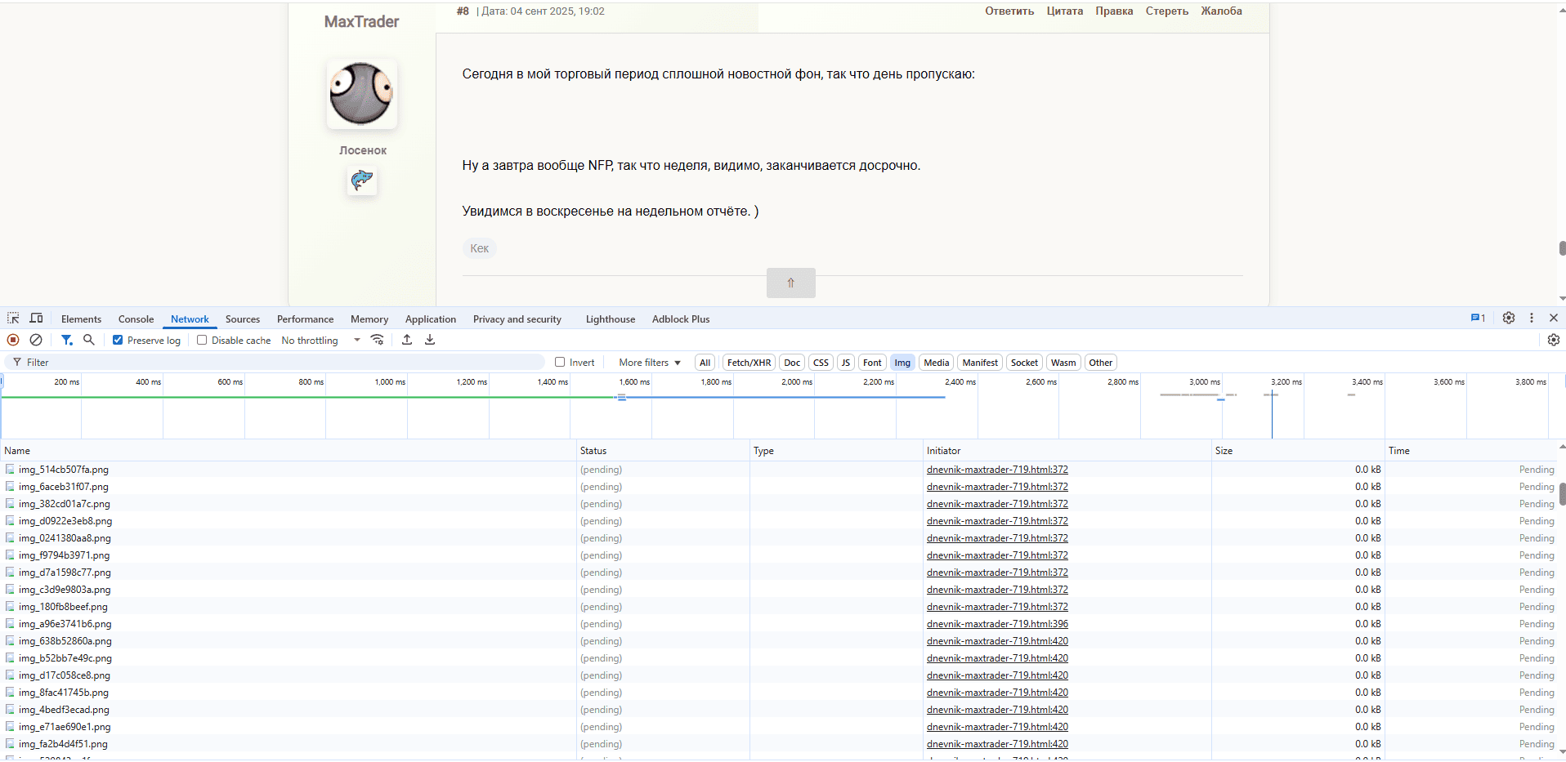Enable the Disable cache checkbox
1566x762 pixels.
202,341
